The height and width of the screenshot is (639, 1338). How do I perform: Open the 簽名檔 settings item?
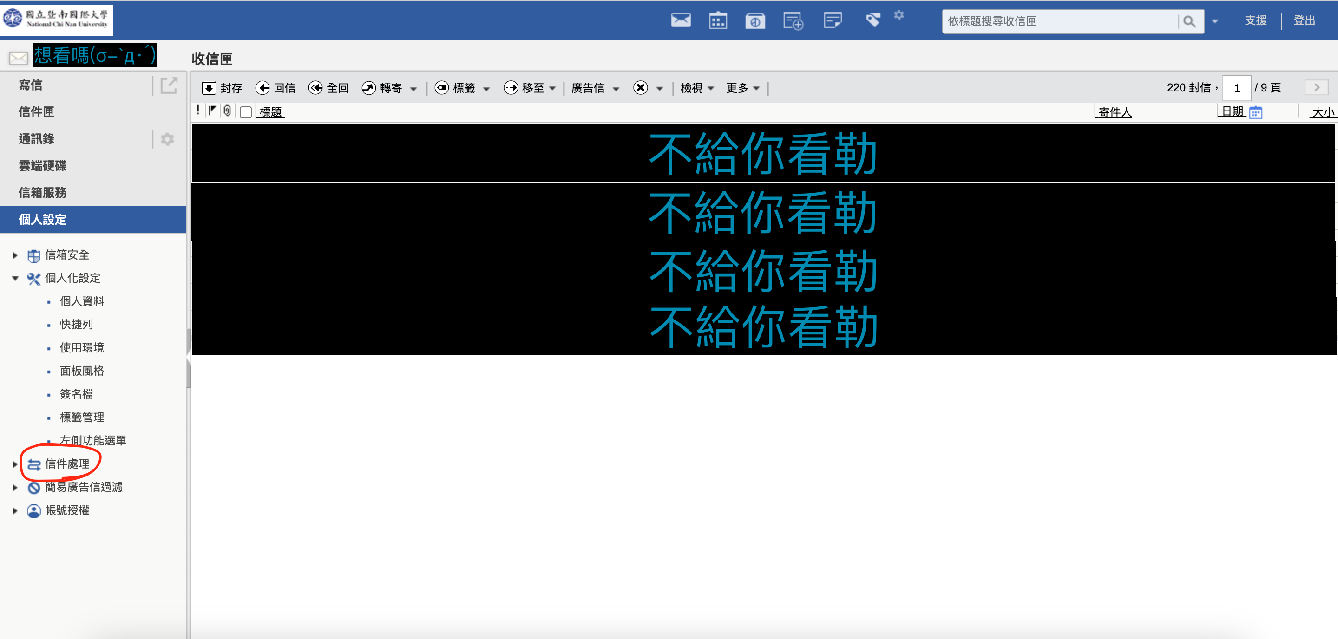[x=76, y=394]
